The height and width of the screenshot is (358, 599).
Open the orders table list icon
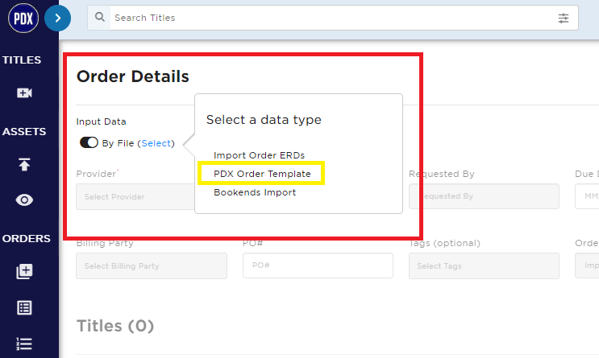(x=24, y=307)
